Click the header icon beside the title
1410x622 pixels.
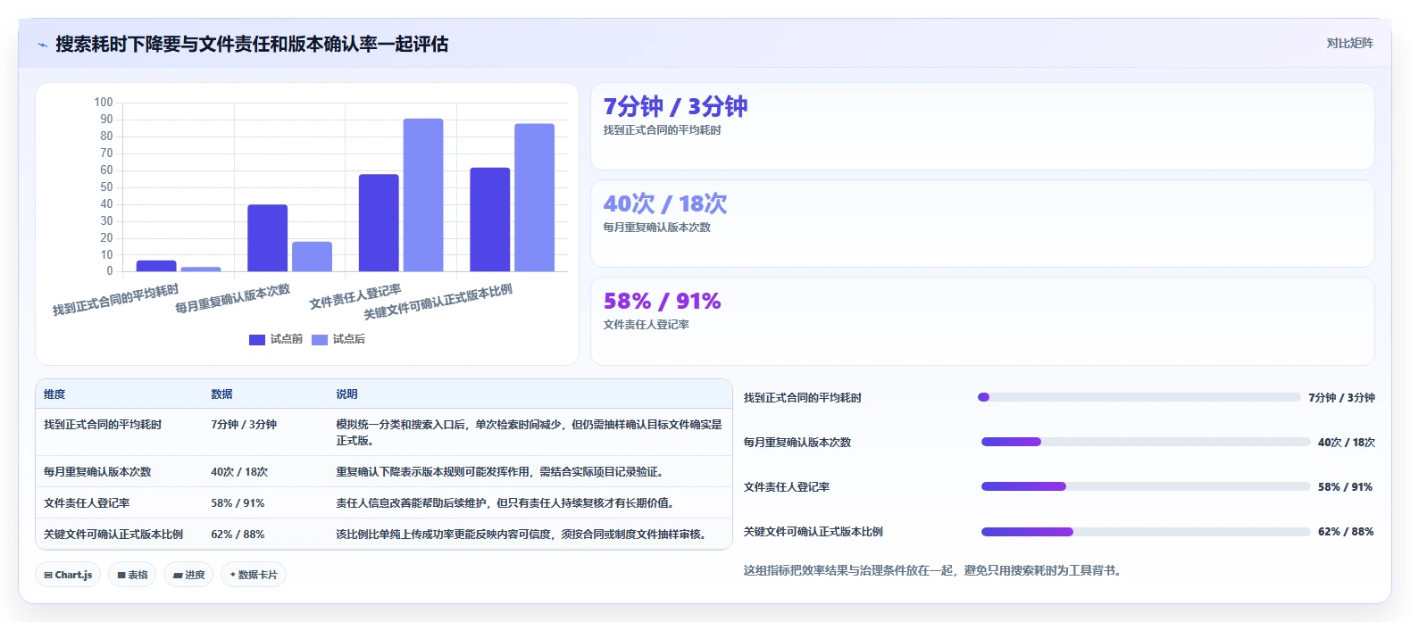[42, 45]
